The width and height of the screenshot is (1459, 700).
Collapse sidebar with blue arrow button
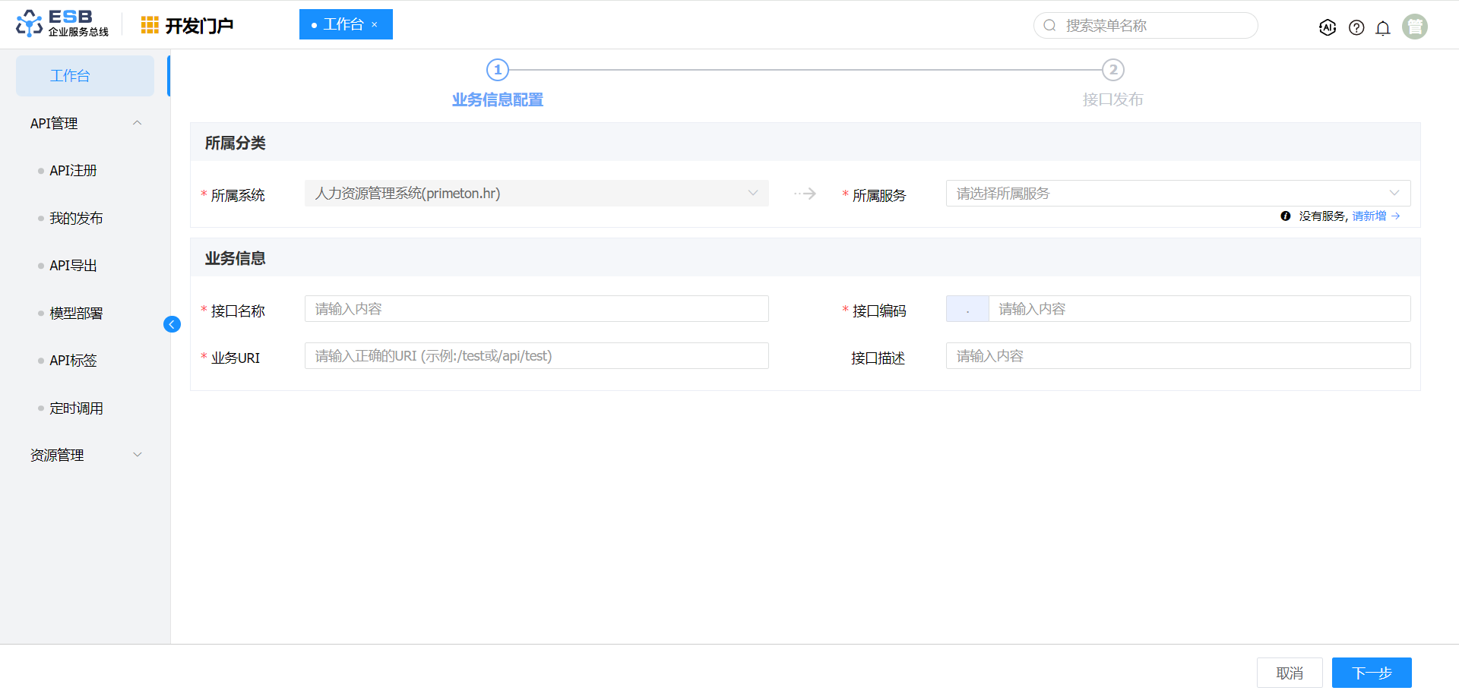pos(172,324)
